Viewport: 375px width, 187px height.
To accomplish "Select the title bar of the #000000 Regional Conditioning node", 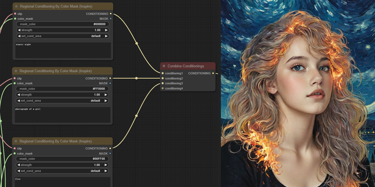I will (x=63, y=6).
